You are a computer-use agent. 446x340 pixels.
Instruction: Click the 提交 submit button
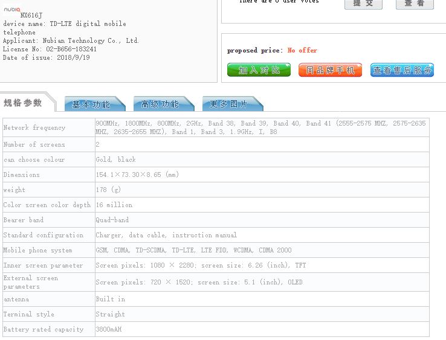click(363, 4)
